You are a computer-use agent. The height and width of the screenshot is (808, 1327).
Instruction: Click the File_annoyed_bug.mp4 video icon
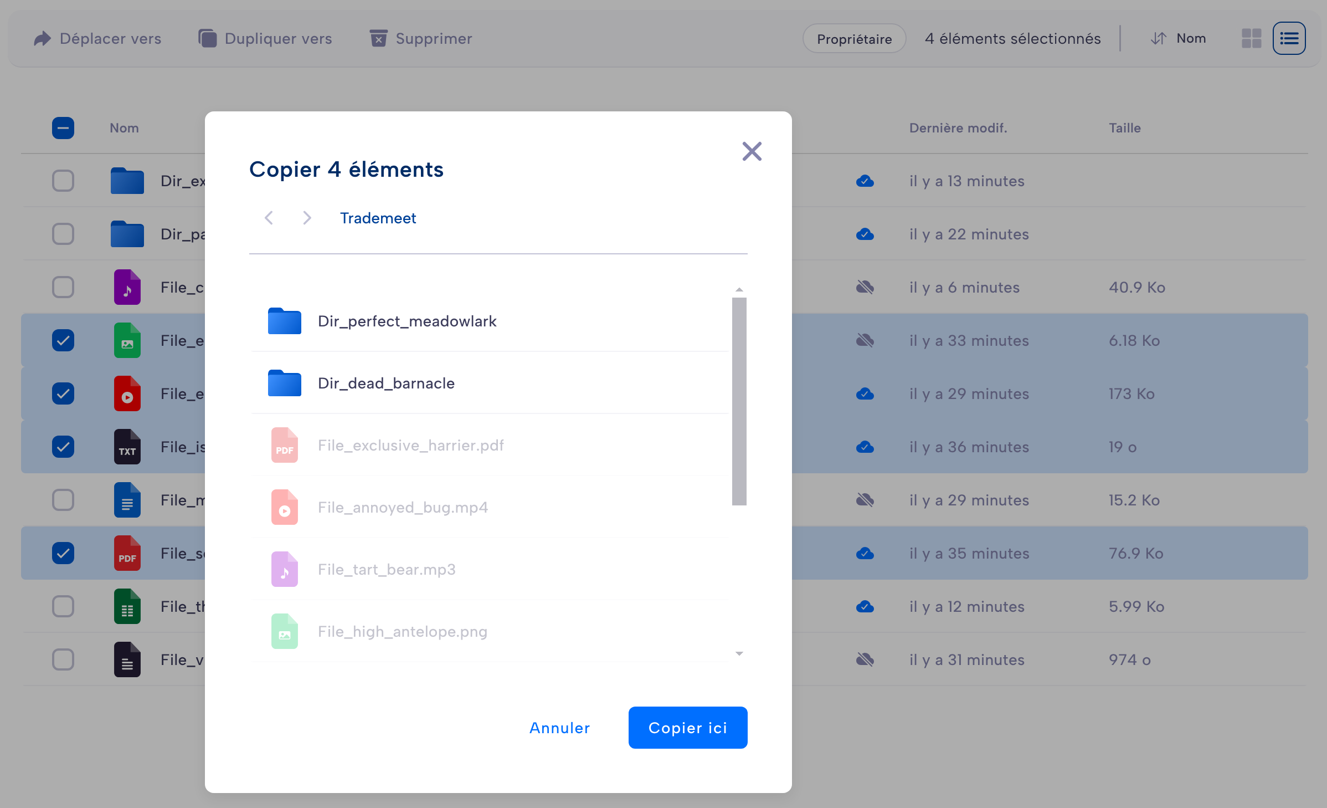click(x=284, y=507)
